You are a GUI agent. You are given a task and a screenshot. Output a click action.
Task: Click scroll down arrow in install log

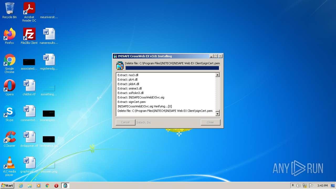tap(217, 114)
